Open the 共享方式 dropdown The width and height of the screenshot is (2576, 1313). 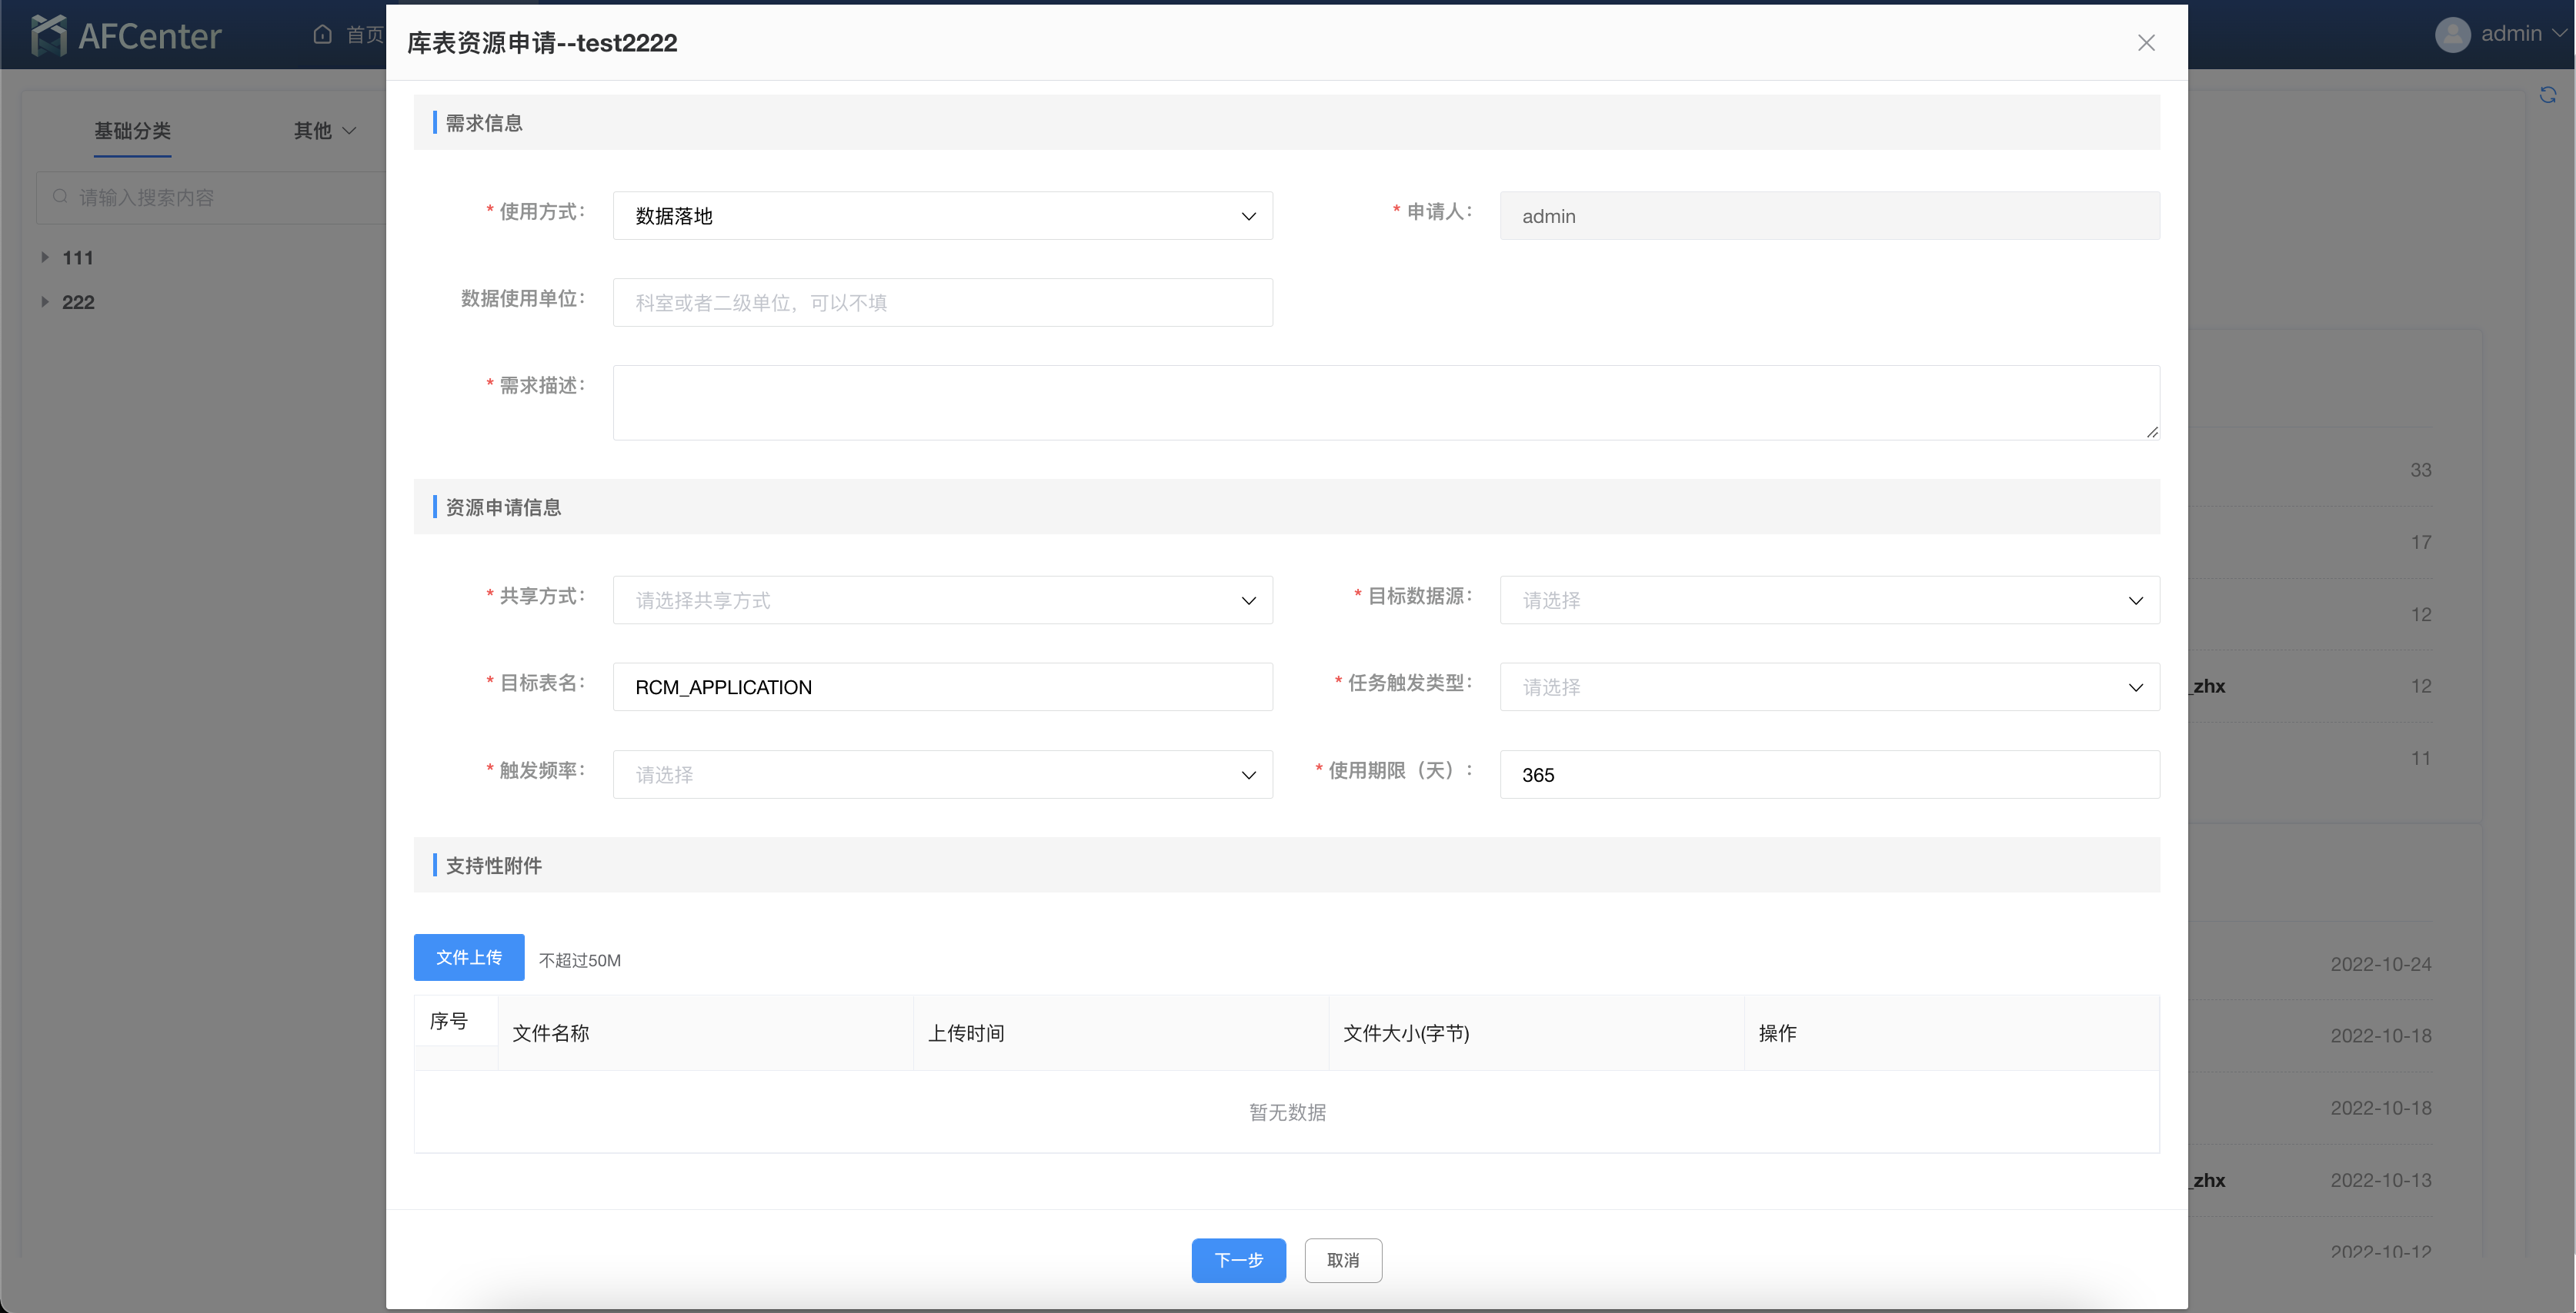942,600
